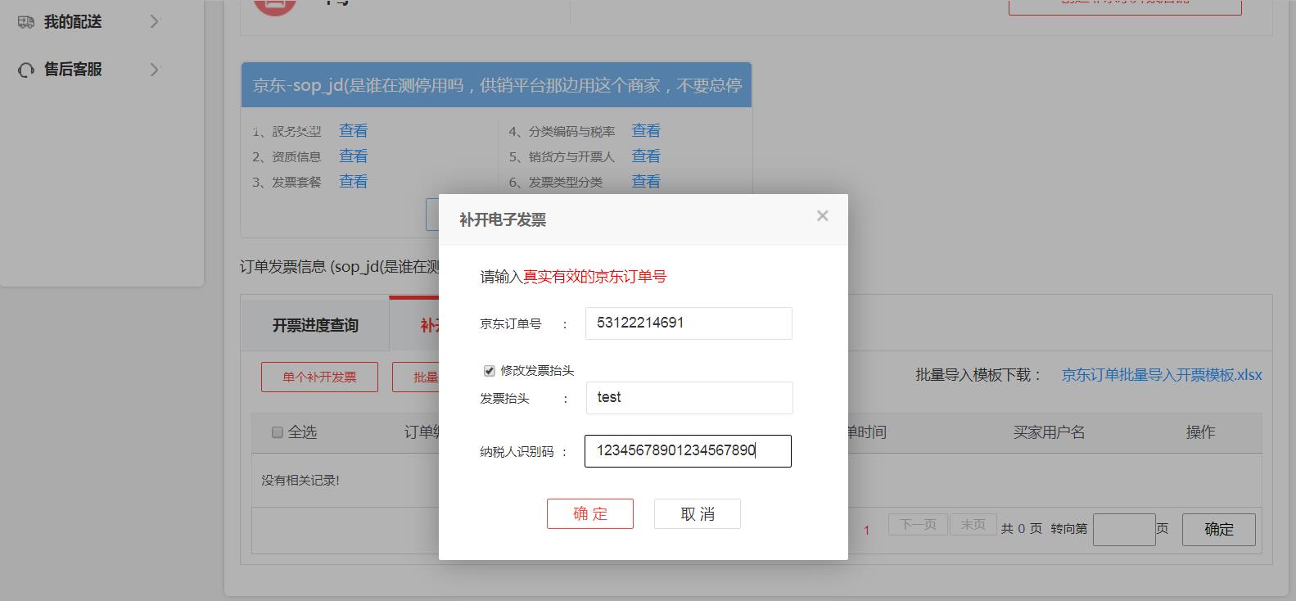View 资质信息 details via 查看 link

click(x=354, y=156)
